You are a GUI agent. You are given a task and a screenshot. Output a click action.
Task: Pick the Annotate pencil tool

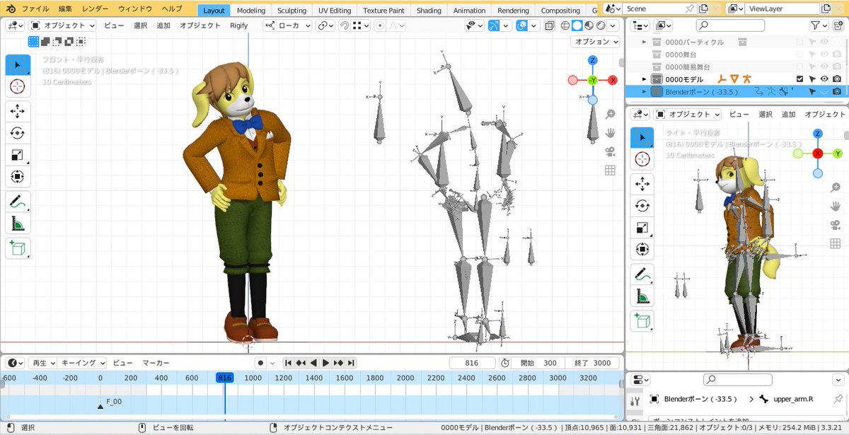[18, 202]
